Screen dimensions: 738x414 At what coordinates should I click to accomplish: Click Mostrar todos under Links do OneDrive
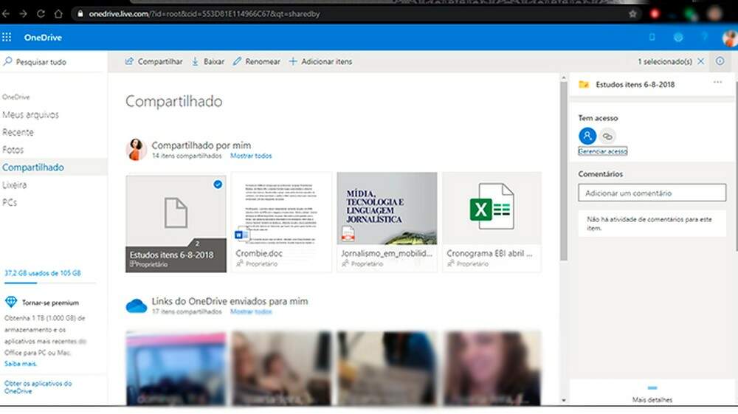[251, 311]
